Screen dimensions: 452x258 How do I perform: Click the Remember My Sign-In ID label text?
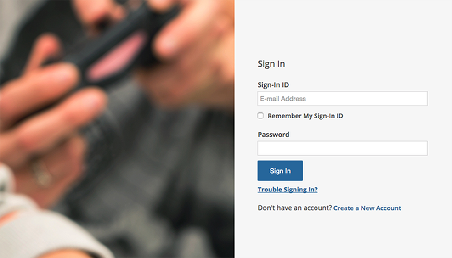coord(305,116)
